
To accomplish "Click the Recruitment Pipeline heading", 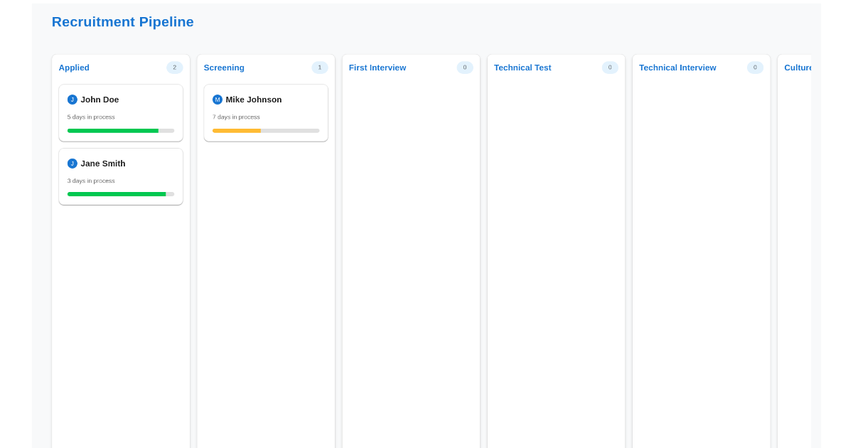I will coord(122,21).
